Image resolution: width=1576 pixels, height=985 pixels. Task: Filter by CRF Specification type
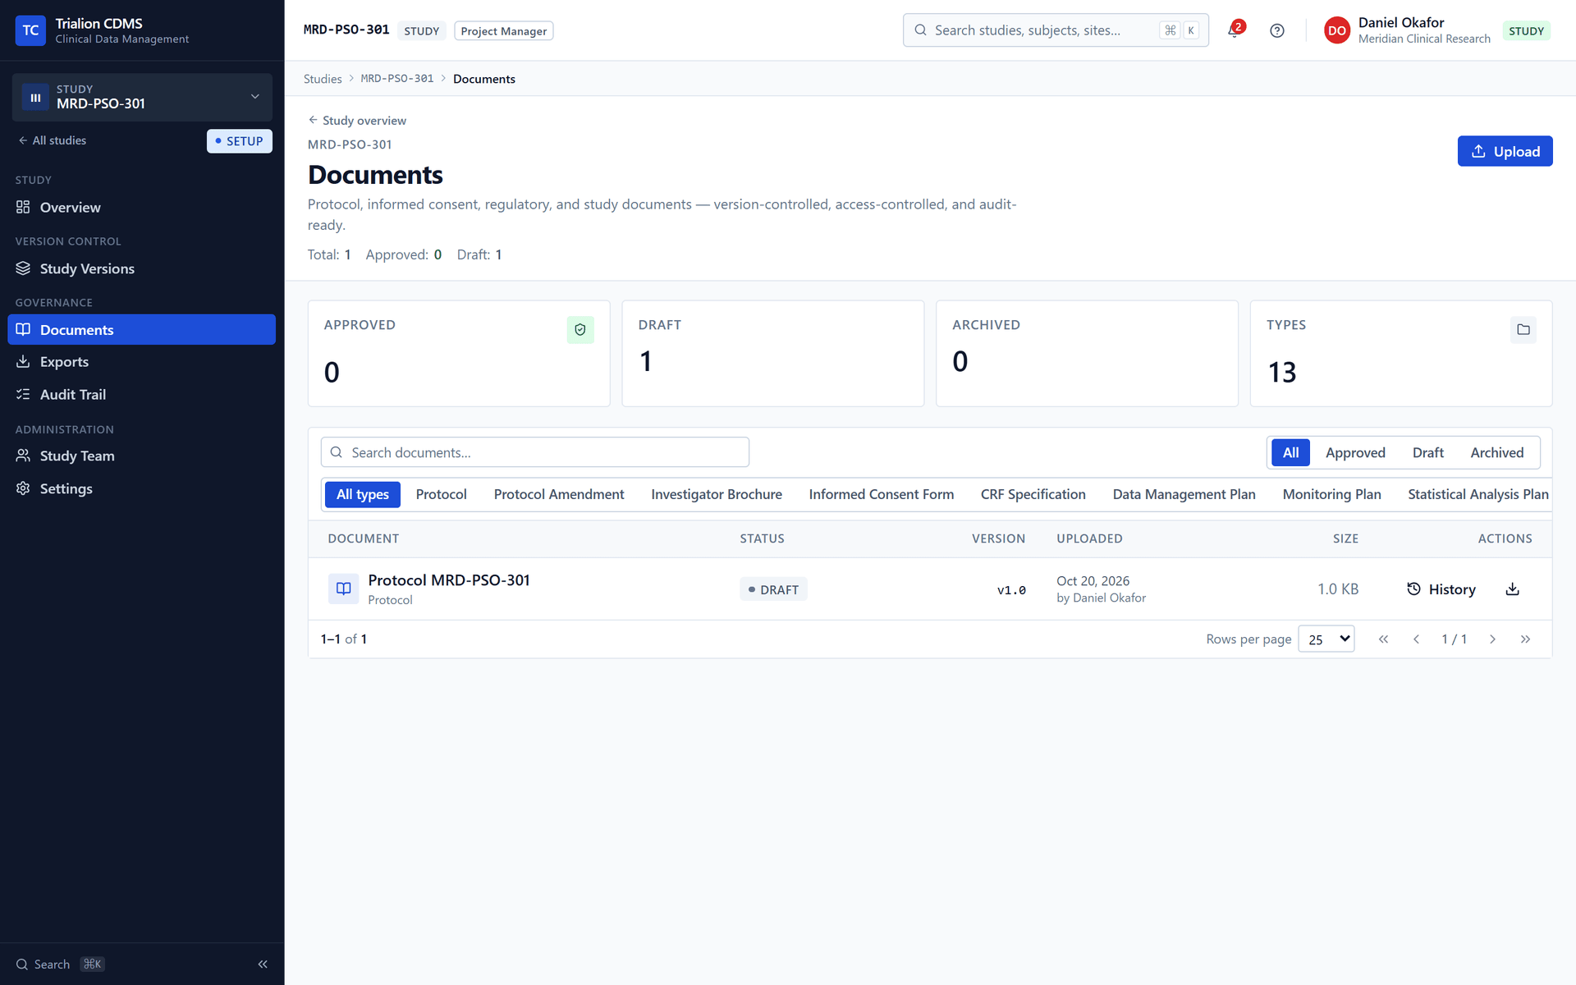[x=1033, y=494]
